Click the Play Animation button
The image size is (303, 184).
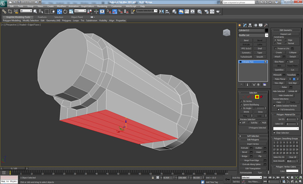tap(274, 177)
